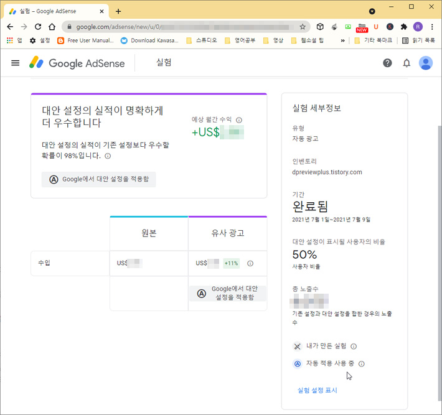Open the AdSense hamburger main menu
The width and height of the screenshot is (442, 415).
(x=15, y=63)
